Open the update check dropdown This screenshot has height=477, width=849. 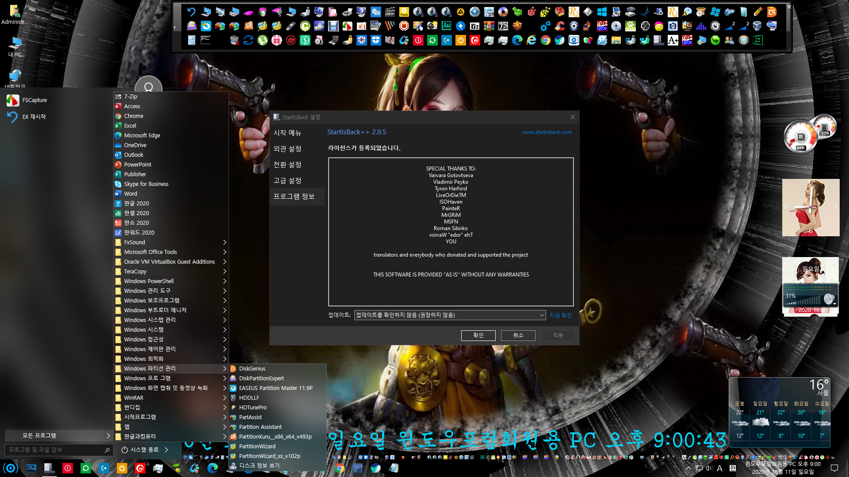(x=450, y=315)
